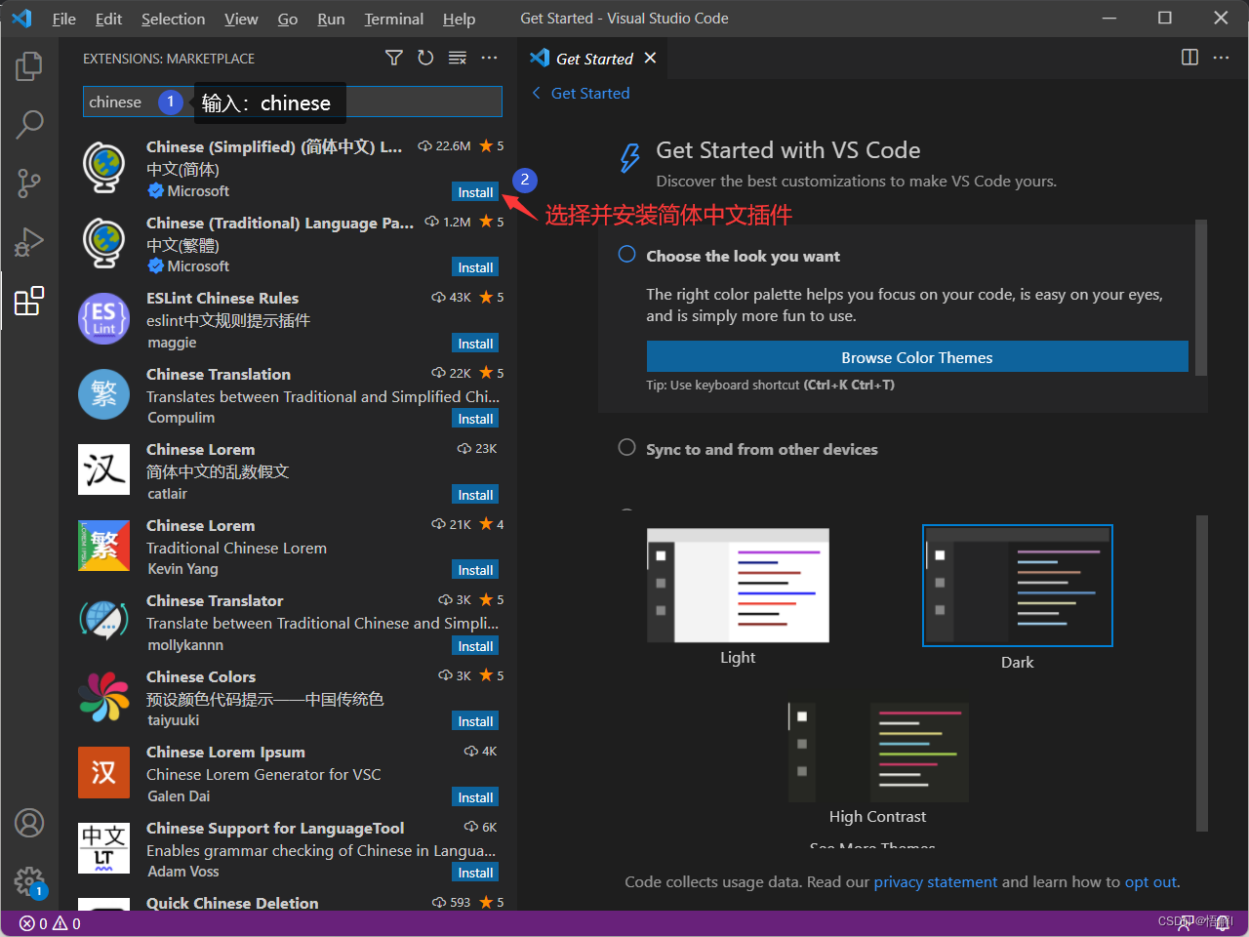Click the Chinese Support for LanguageTool icon
Viewport: 1249px width, 937px height.
[104, 848]
